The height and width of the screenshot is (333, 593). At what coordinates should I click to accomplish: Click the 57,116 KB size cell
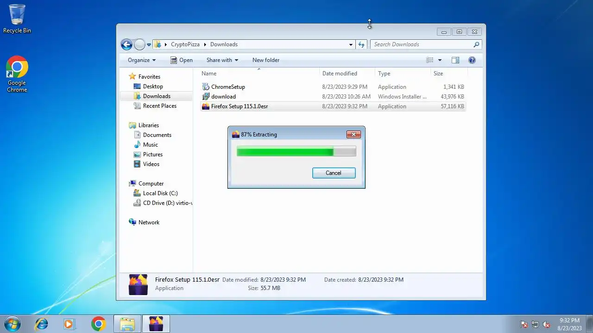click(x=452, y=106)
